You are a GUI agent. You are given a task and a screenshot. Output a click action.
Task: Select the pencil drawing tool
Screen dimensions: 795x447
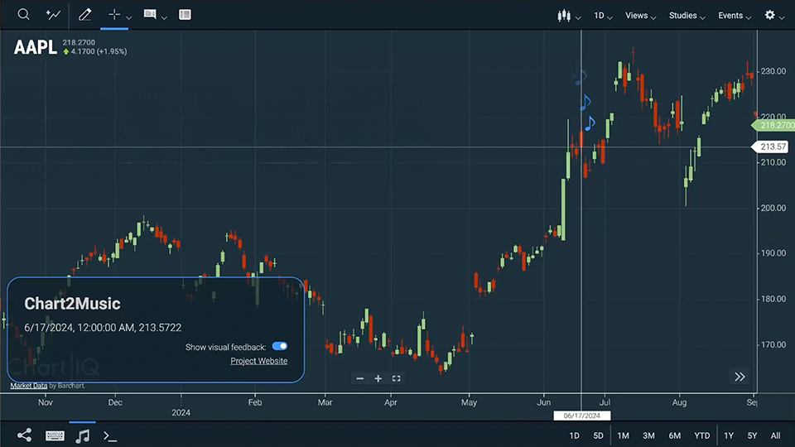pos(84,15)
